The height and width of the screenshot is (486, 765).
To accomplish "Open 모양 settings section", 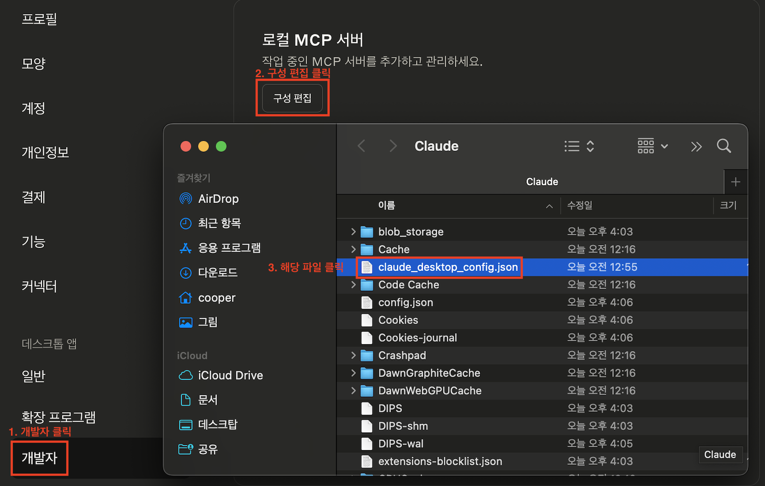I will tap(34, 63).
